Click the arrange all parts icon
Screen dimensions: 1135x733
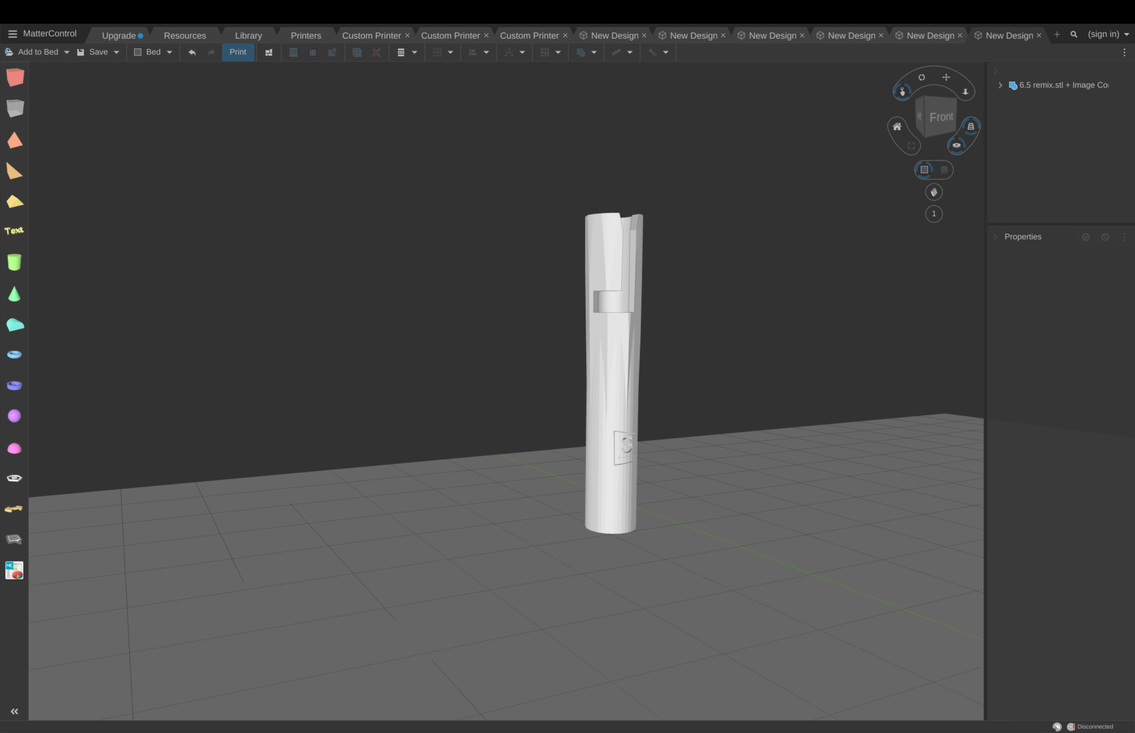(269, 52)
